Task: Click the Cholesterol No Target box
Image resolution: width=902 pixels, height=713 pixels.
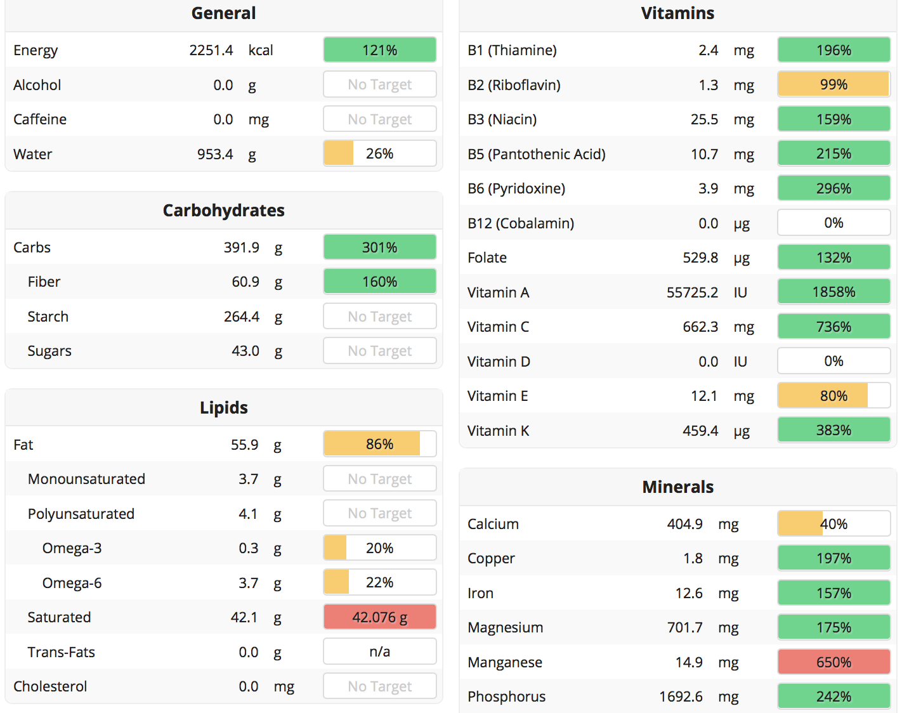Action: click(379, 686)
